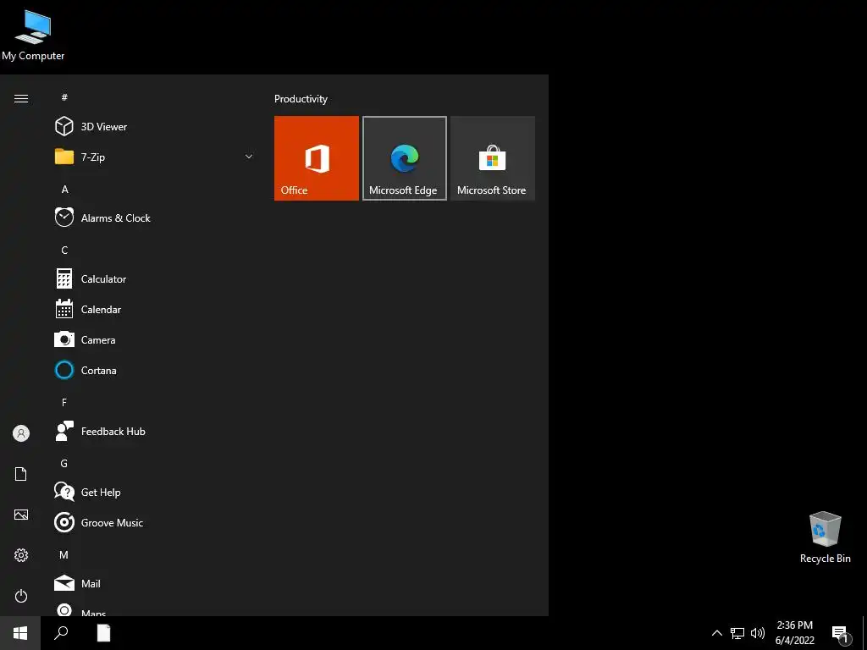
Task: Open Cortana from the app list
Action: [154, 370]
